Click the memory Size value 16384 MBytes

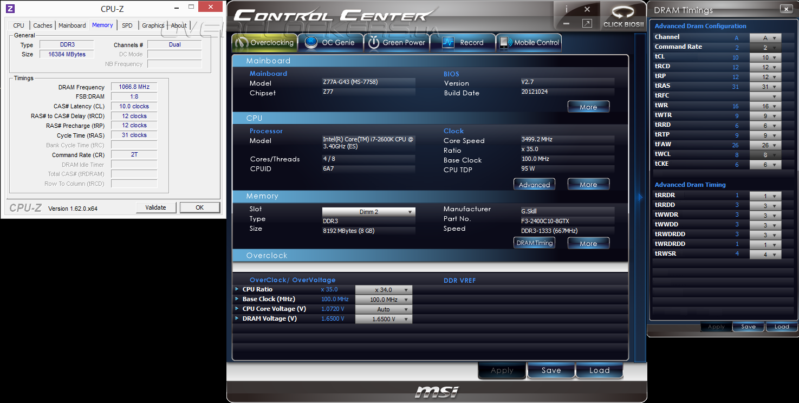point(67,54)
